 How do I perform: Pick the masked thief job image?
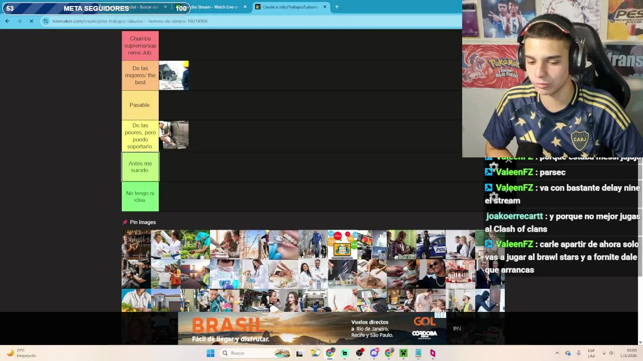click(490, 300)
